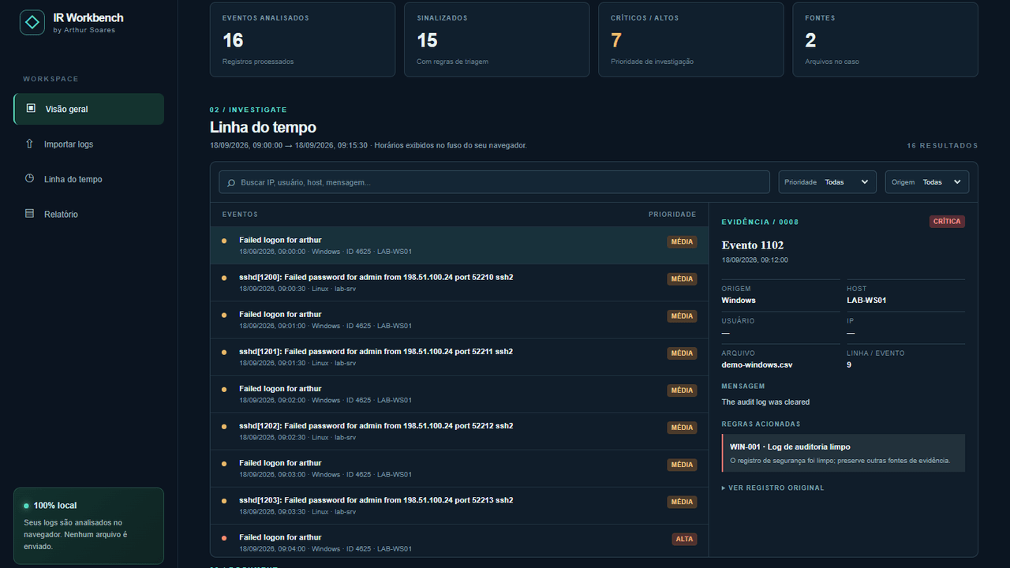Click the Relatório document icon

29,214
